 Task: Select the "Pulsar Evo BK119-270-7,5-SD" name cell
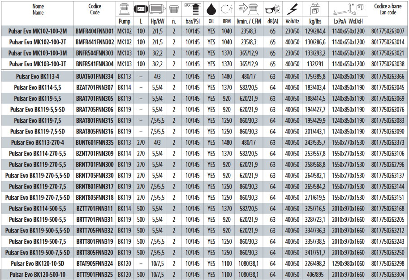click(x=38, y=198)
